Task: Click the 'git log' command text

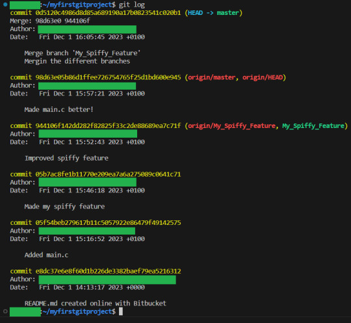Action: tap(131, 5)
